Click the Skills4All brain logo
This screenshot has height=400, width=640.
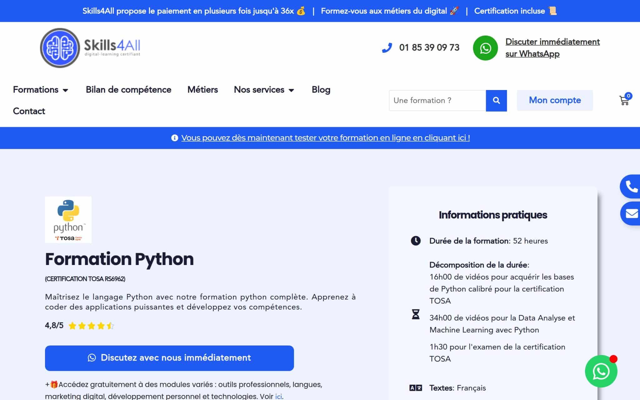(60, 48)
